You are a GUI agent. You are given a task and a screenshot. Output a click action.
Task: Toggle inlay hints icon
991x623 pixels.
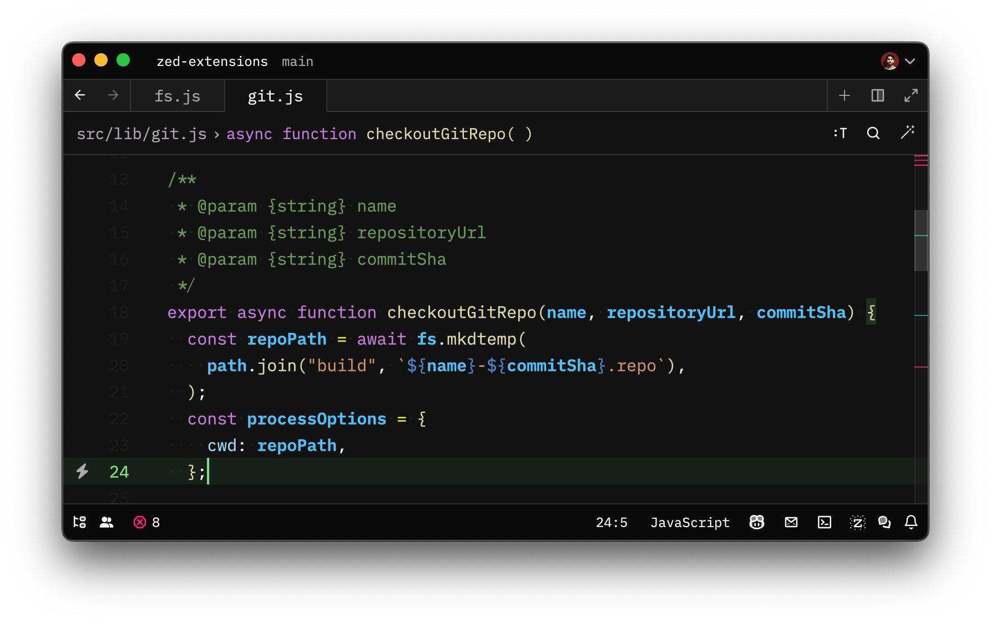840,133
